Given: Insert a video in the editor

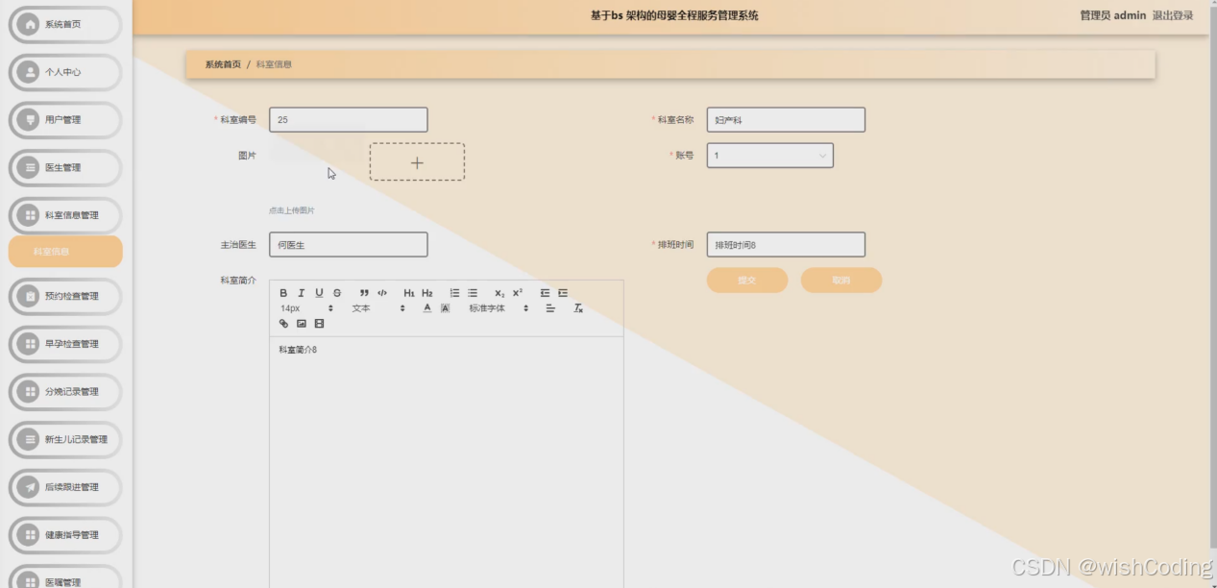Looking at the screenshot, I should pos(319,324).
